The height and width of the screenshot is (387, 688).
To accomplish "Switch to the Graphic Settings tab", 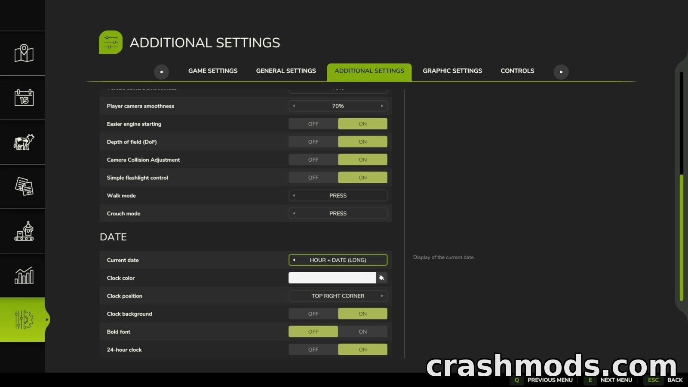I will point(452,71).
